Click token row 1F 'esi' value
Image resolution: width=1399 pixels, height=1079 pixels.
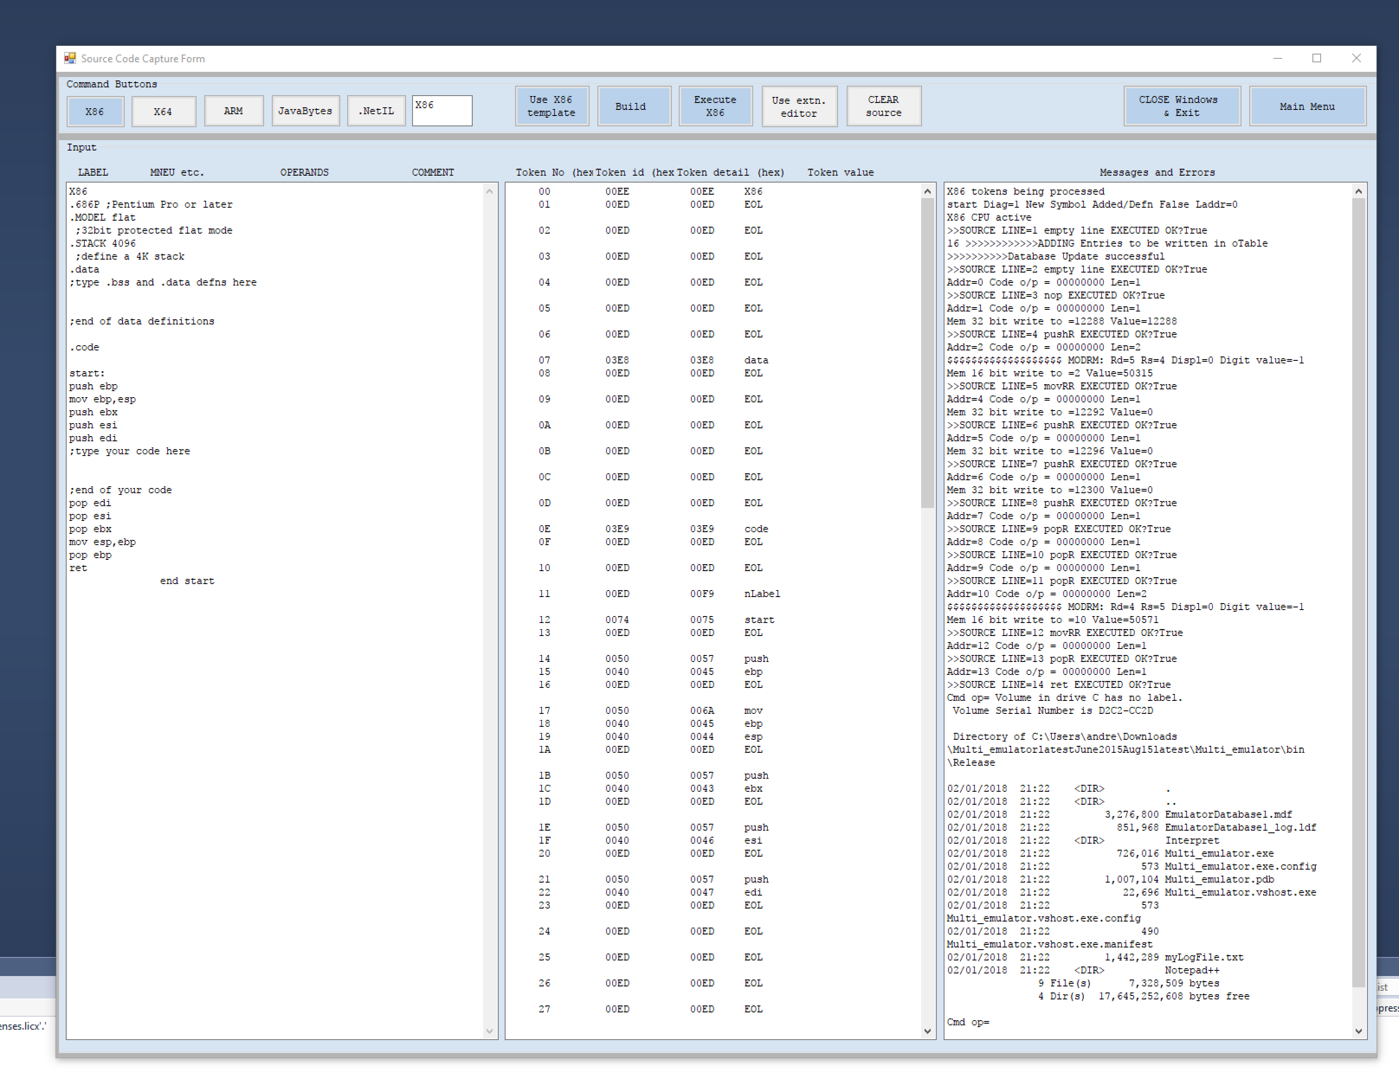click(x=753, y=840)
